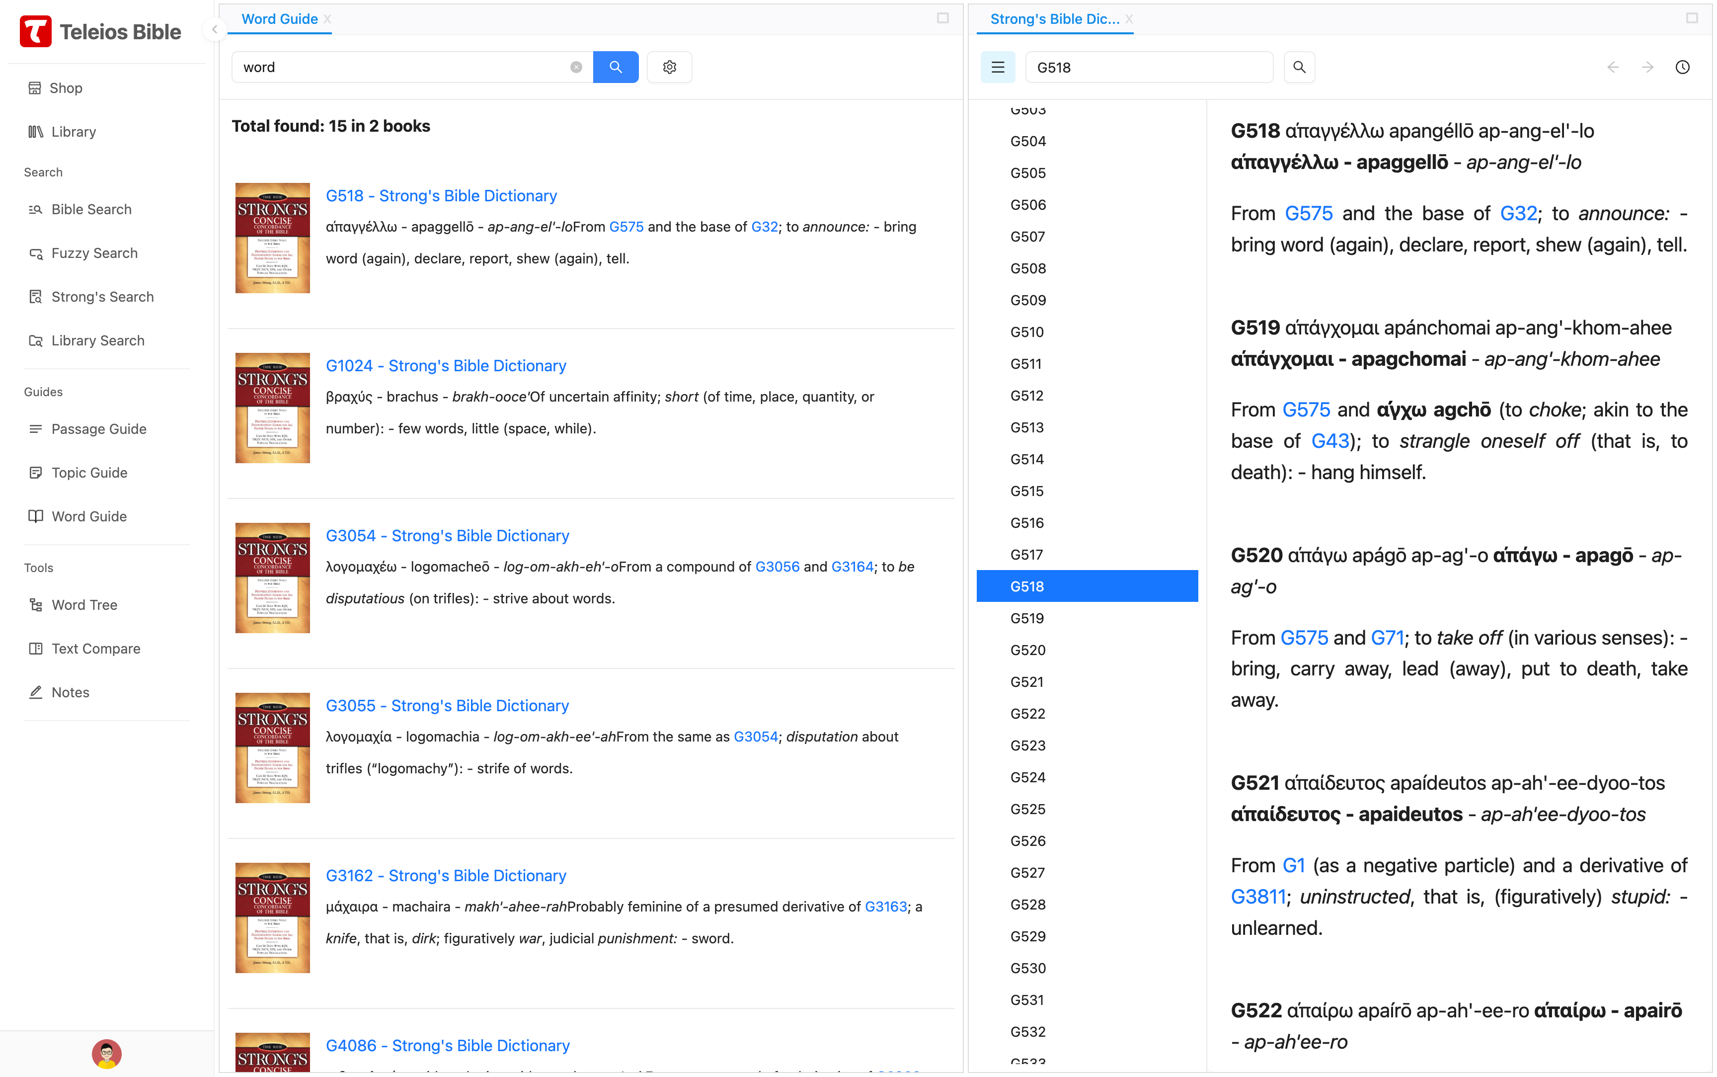Open Word Guide settings gear

pos(669,67)
